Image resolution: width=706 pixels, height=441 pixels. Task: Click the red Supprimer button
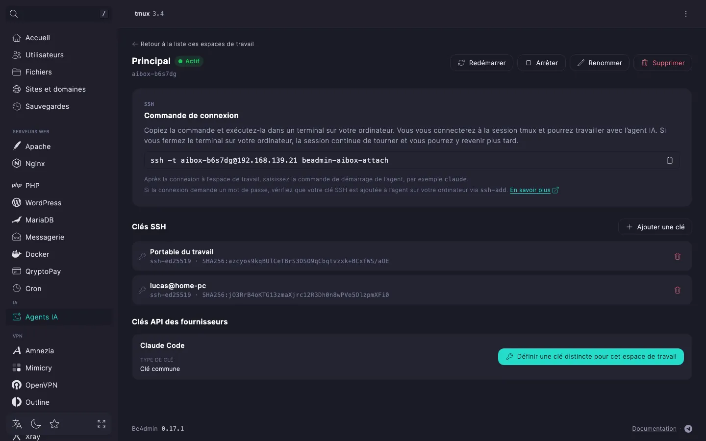[663, 63]
